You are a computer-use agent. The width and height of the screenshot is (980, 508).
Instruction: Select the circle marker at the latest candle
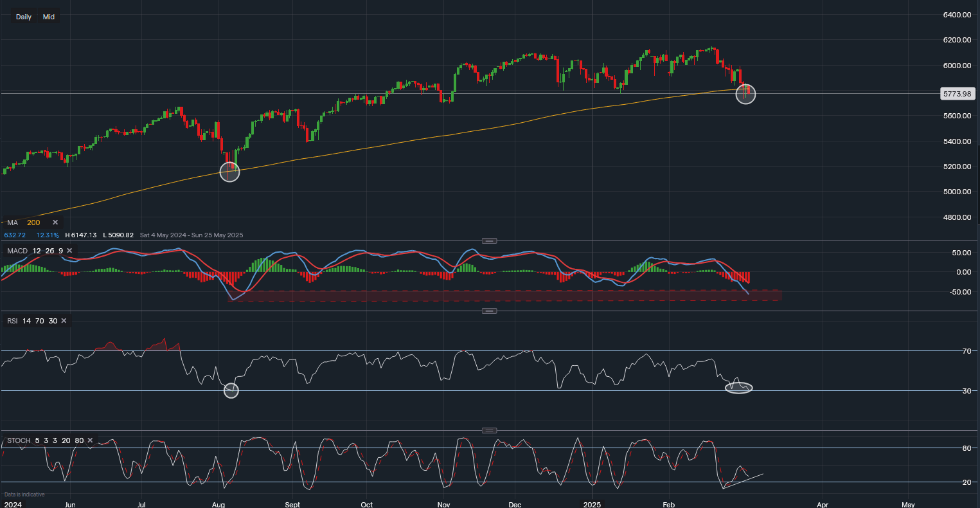pos(745,94)
